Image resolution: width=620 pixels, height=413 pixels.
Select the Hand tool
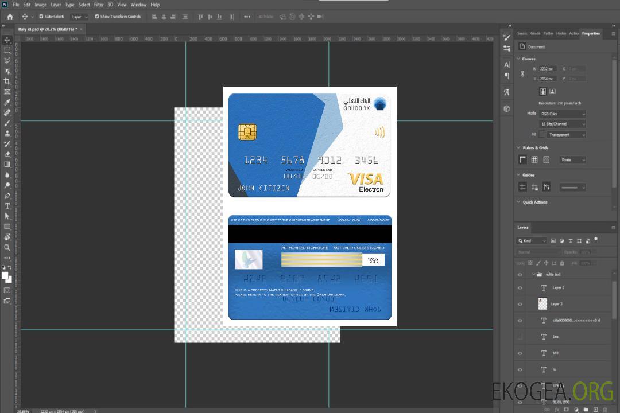[7, 237]
